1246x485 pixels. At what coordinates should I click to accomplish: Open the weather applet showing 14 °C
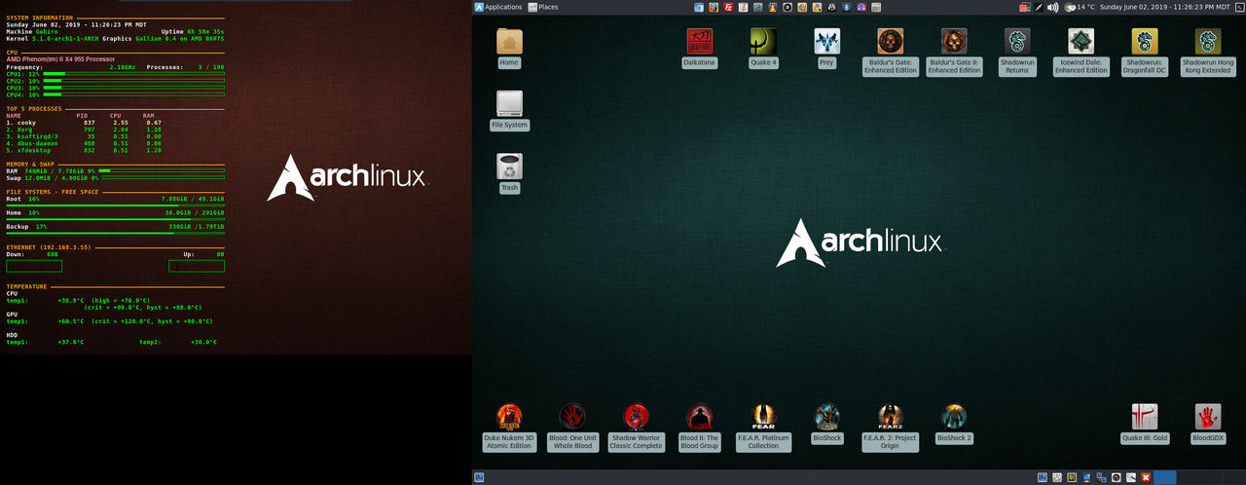pos(1080,7)
